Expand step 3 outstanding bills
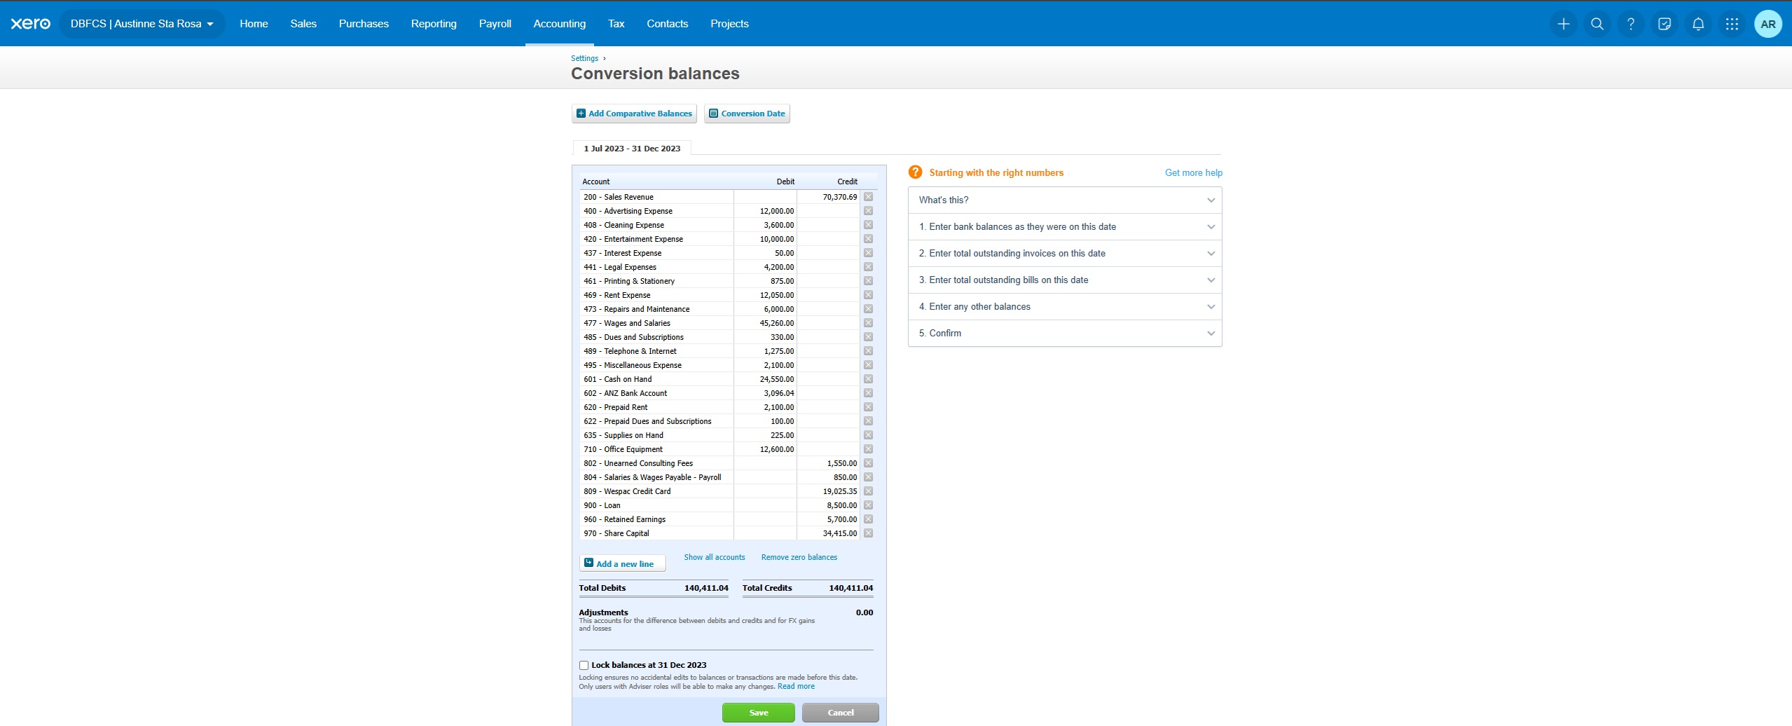 point(1065,280)
